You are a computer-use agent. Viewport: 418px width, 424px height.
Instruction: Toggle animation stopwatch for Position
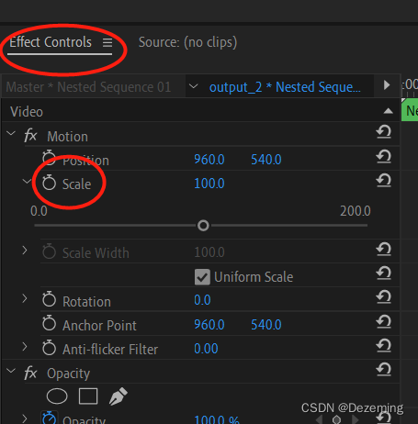[x=49, y=158]
